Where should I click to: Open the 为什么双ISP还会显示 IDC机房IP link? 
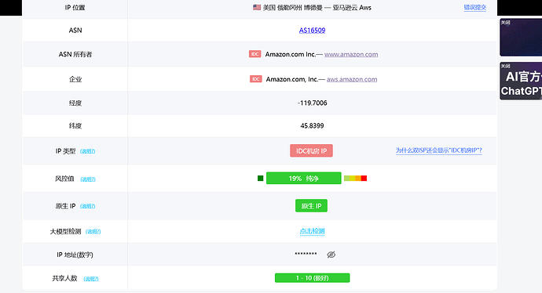[x=438, y=150]
